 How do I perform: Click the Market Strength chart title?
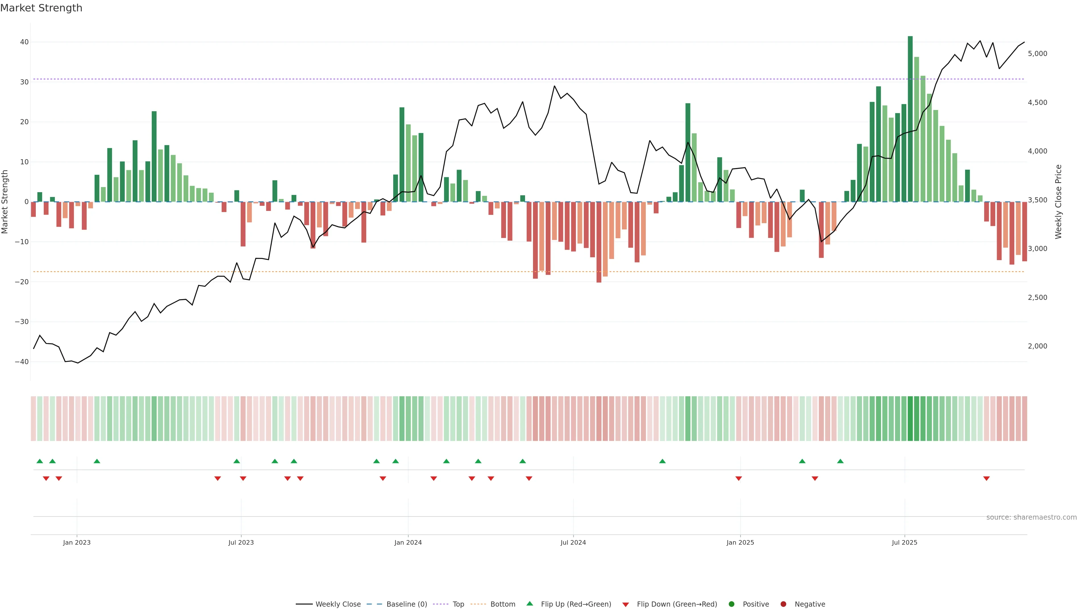pyautogui.click(x=41, y=8)
